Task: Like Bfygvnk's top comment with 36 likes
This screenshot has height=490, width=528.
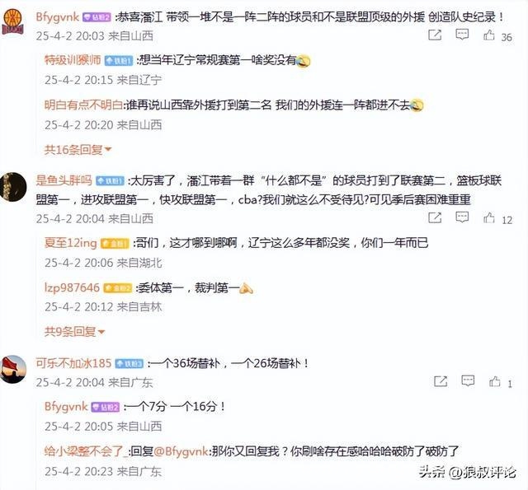Action: coord(489,35)
